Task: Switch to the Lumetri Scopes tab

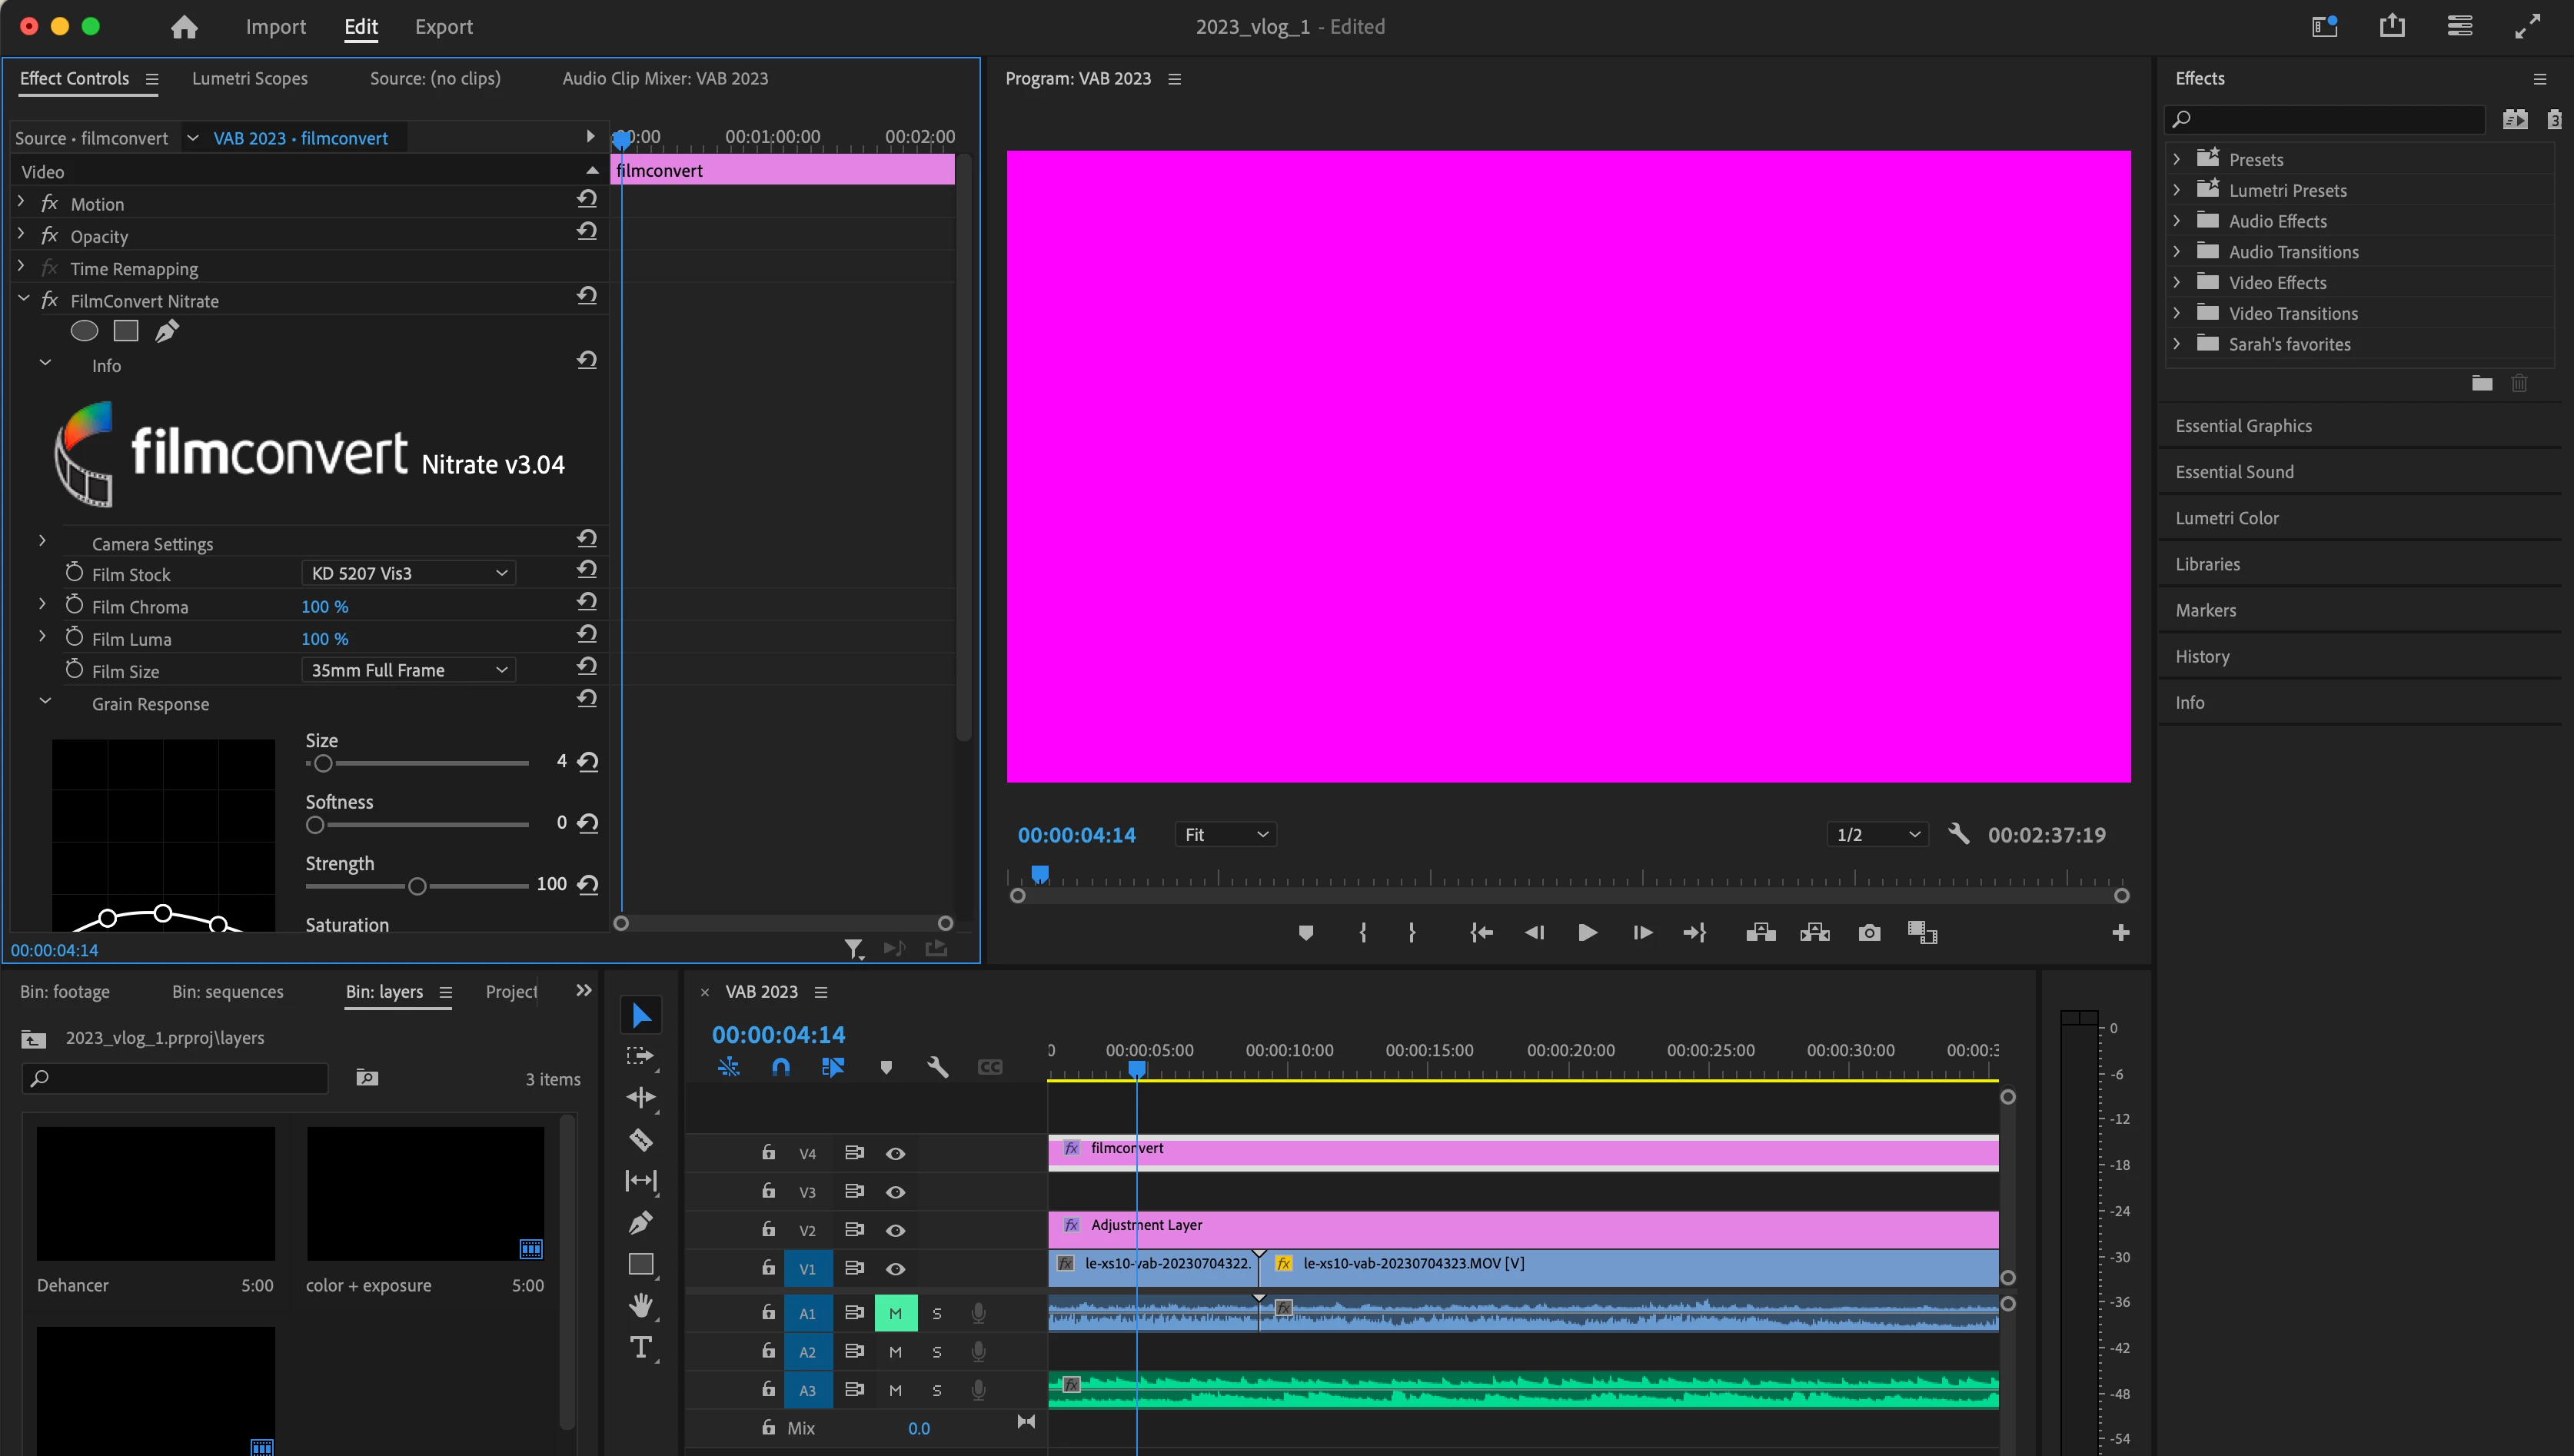Action: pyautogui.click(x=250, y=78)
